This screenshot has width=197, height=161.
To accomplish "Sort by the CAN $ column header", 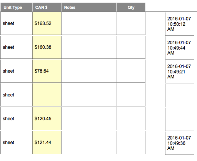I will (x=47, y=7).
